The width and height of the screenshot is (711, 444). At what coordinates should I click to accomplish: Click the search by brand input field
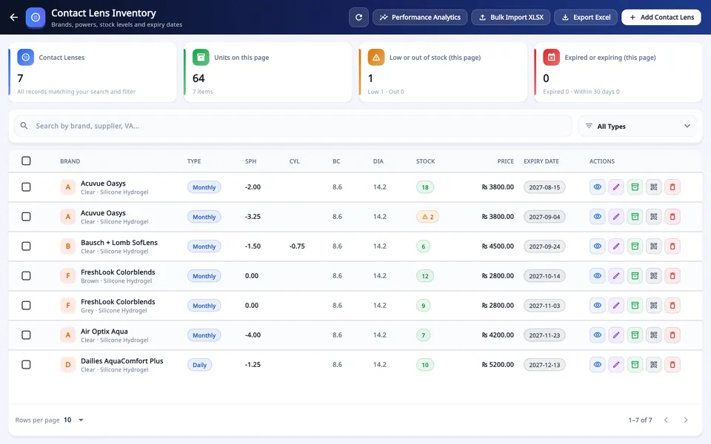tap(293, 126)
